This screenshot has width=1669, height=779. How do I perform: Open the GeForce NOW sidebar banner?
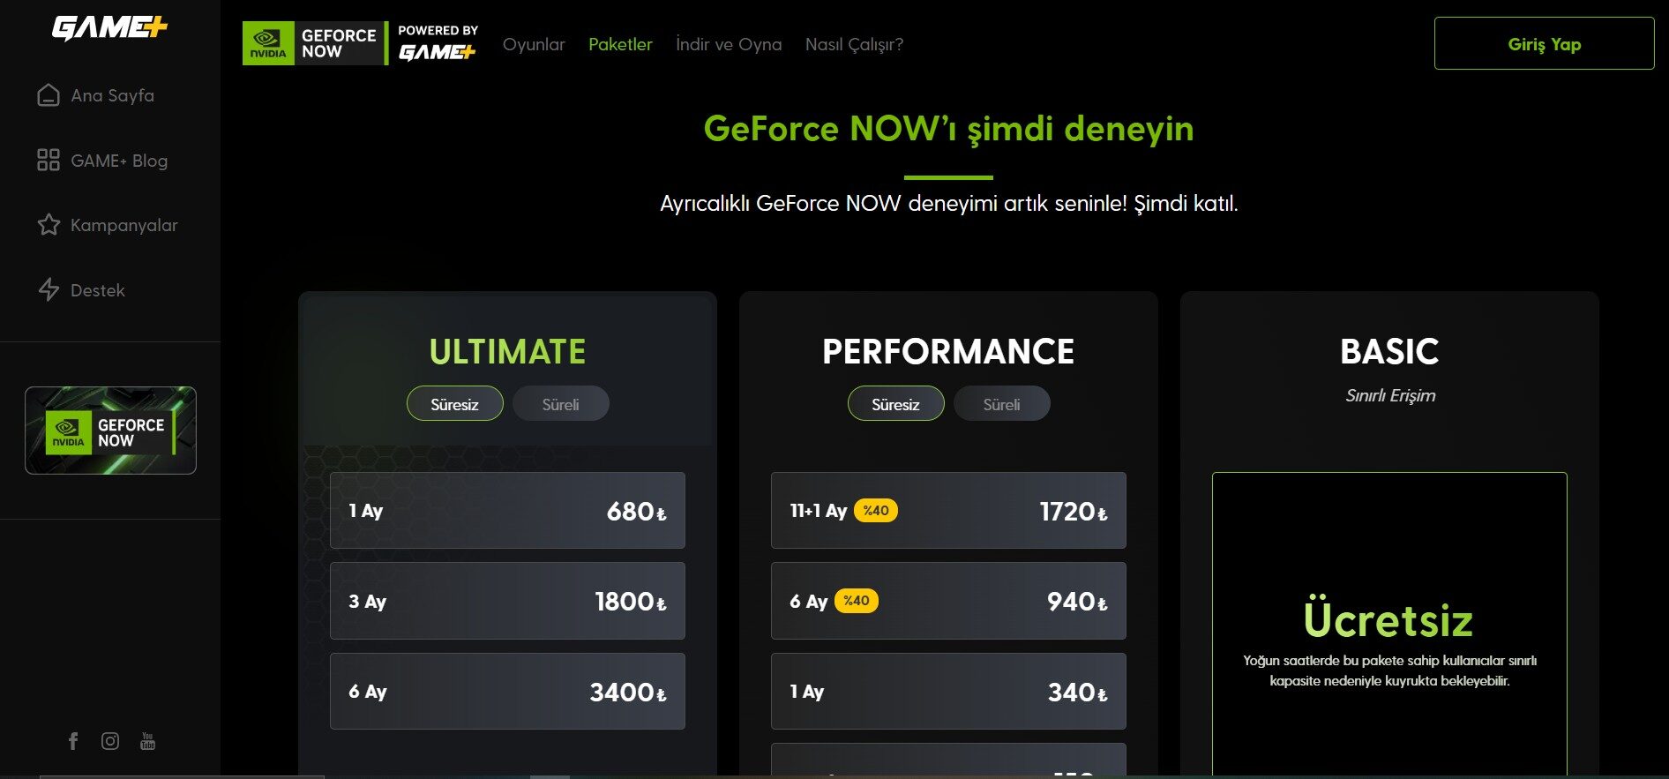(x=110, y=431)
